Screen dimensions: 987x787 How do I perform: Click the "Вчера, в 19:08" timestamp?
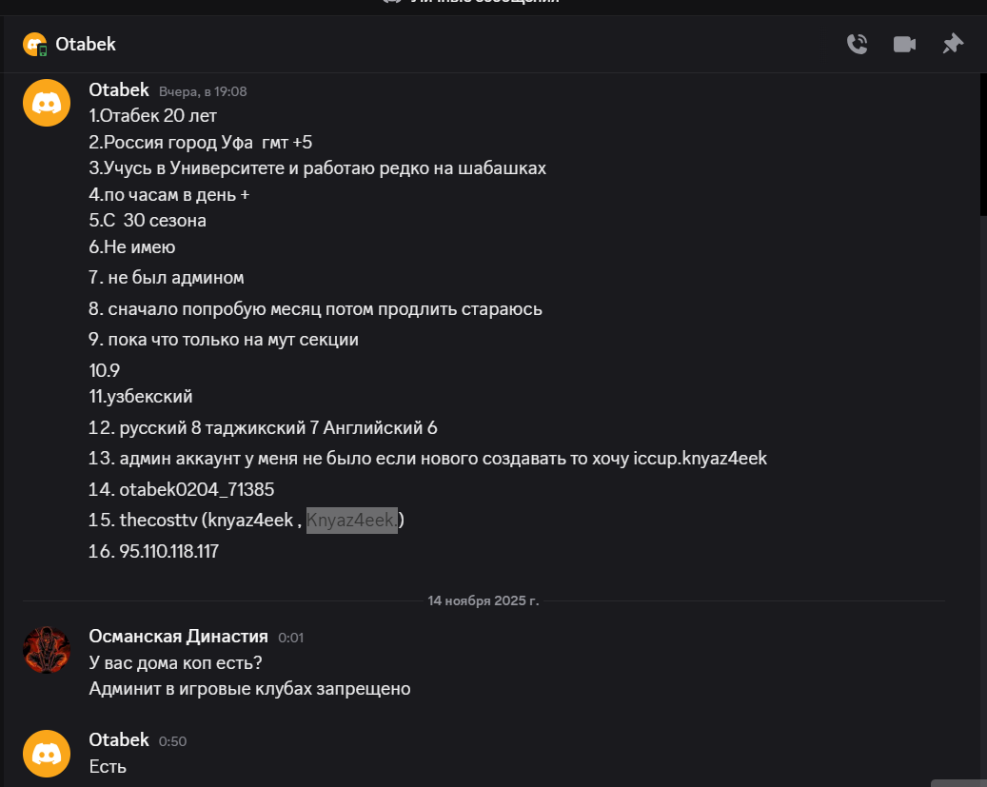click(x=203, y=92)
